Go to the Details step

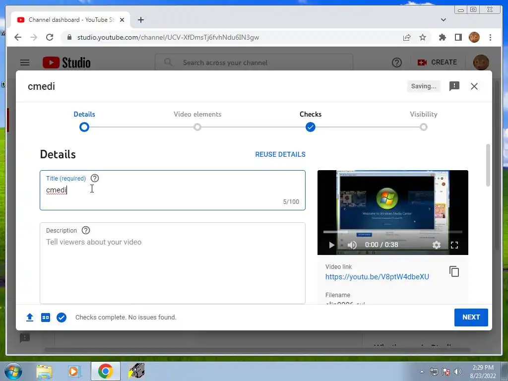click(84, 114)
